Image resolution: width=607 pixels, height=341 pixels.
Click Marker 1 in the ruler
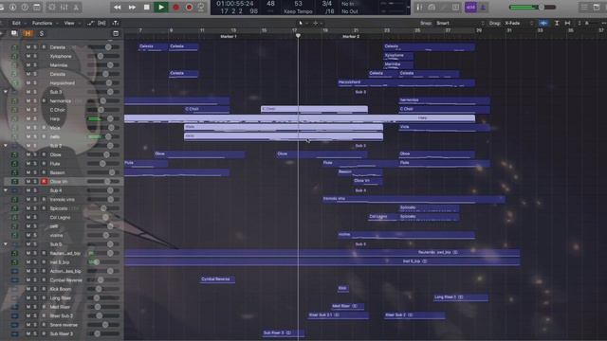229,36
